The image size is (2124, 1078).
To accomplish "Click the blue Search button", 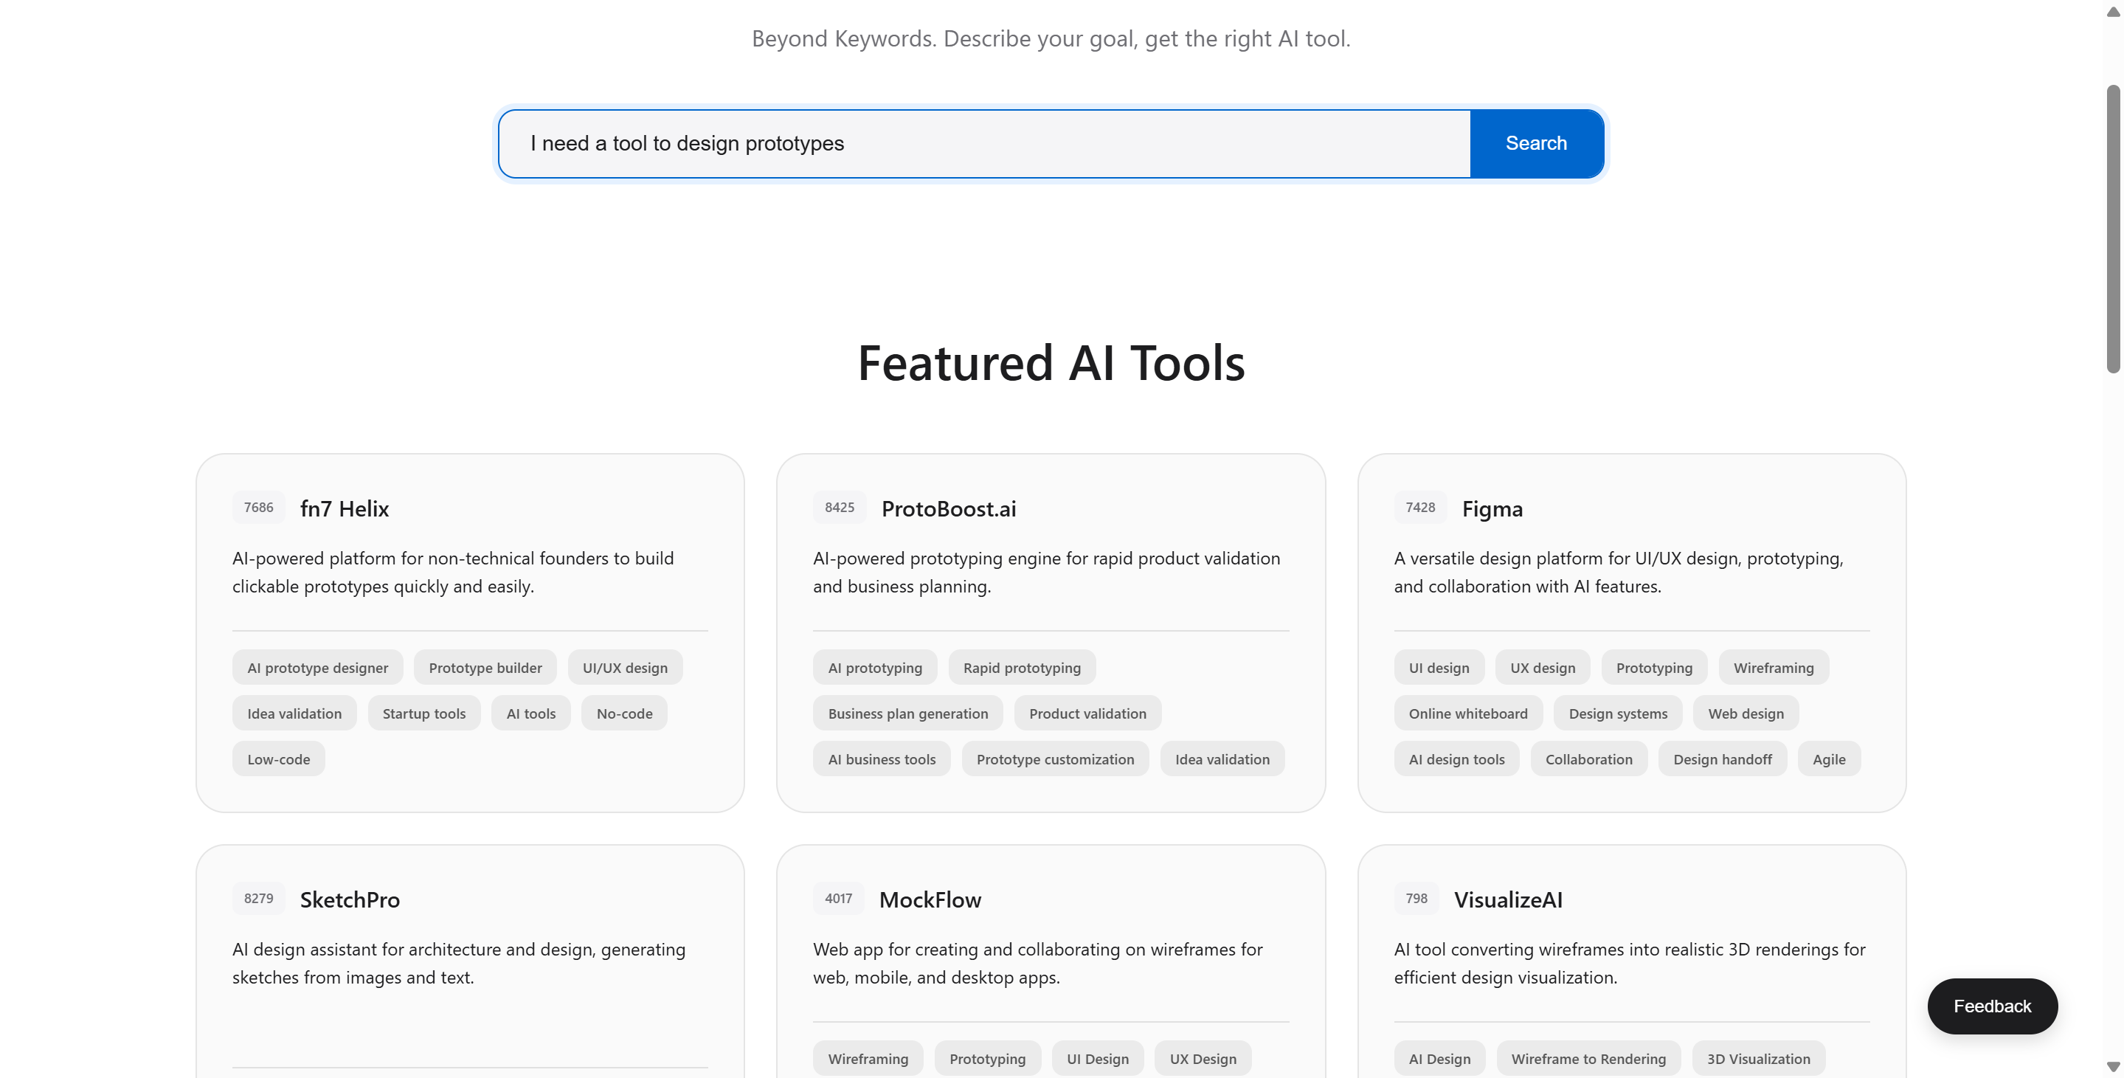I will point(1536,144).
